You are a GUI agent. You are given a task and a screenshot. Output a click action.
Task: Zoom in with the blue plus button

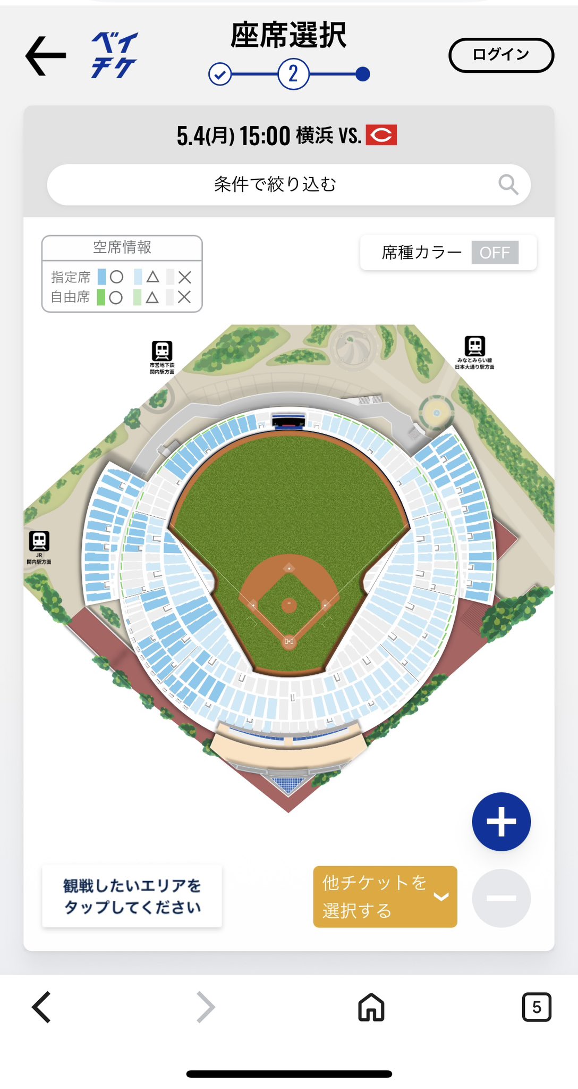(501, 822)
